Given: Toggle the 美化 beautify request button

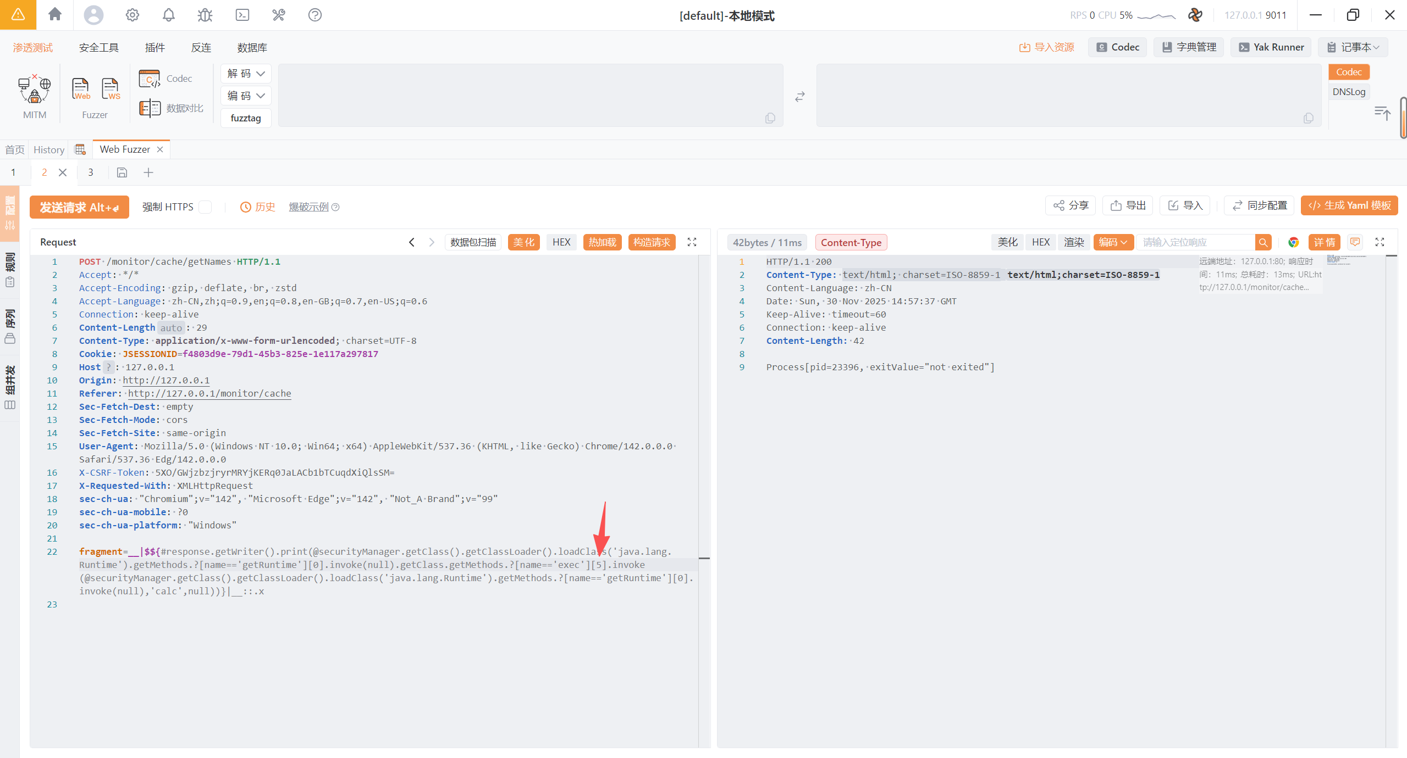Looking at the screenshot, I should (x=523, y=242).
